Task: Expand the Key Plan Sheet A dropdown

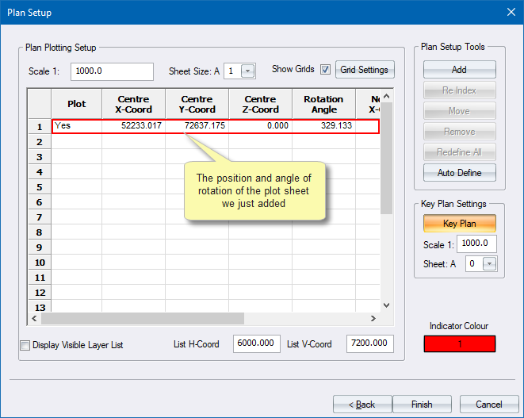Action: pyautogui.click(x=490, y=264)
